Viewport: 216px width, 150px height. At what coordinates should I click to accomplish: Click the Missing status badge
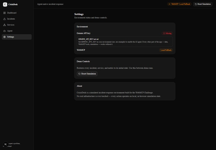[167, 33]
